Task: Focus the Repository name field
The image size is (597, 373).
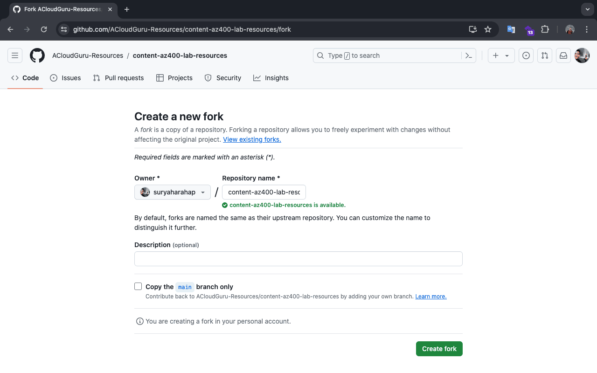Action: pos(264,192)
